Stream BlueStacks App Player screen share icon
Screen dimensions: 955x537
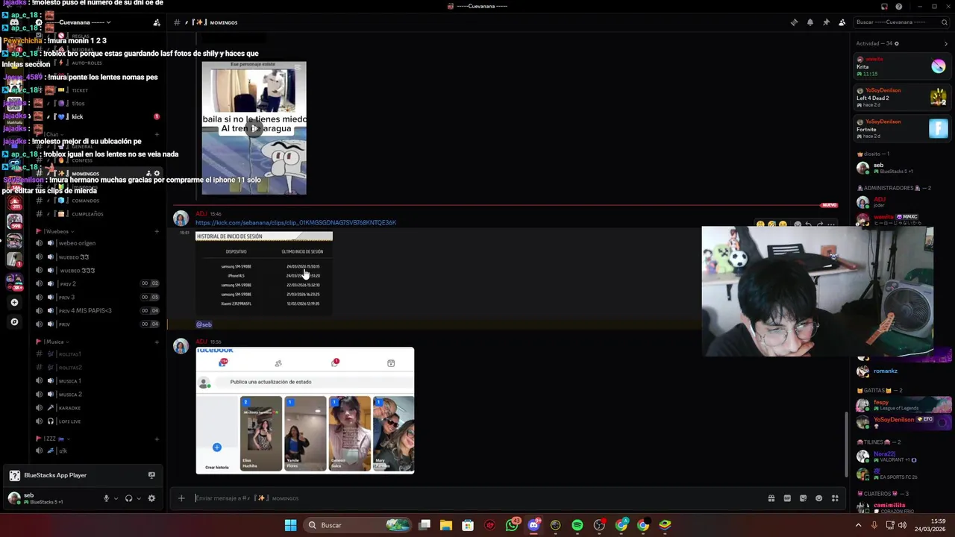pos(151,475)
